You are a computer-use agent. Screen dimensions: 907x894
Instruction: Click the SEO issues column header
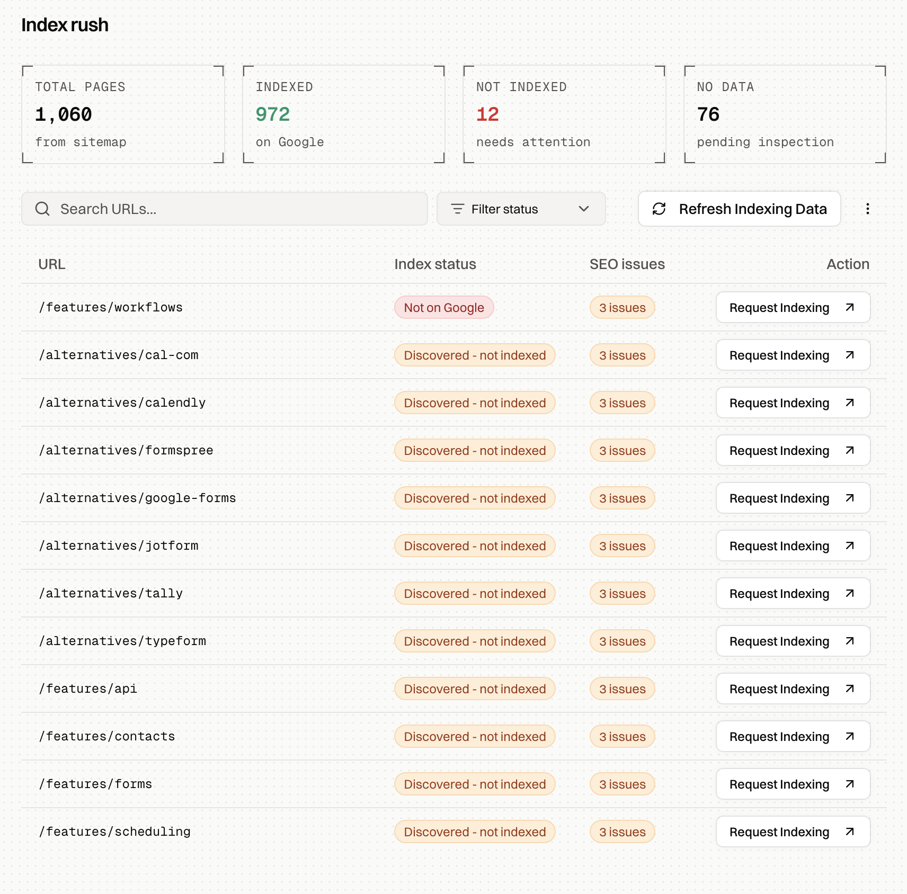627,264
